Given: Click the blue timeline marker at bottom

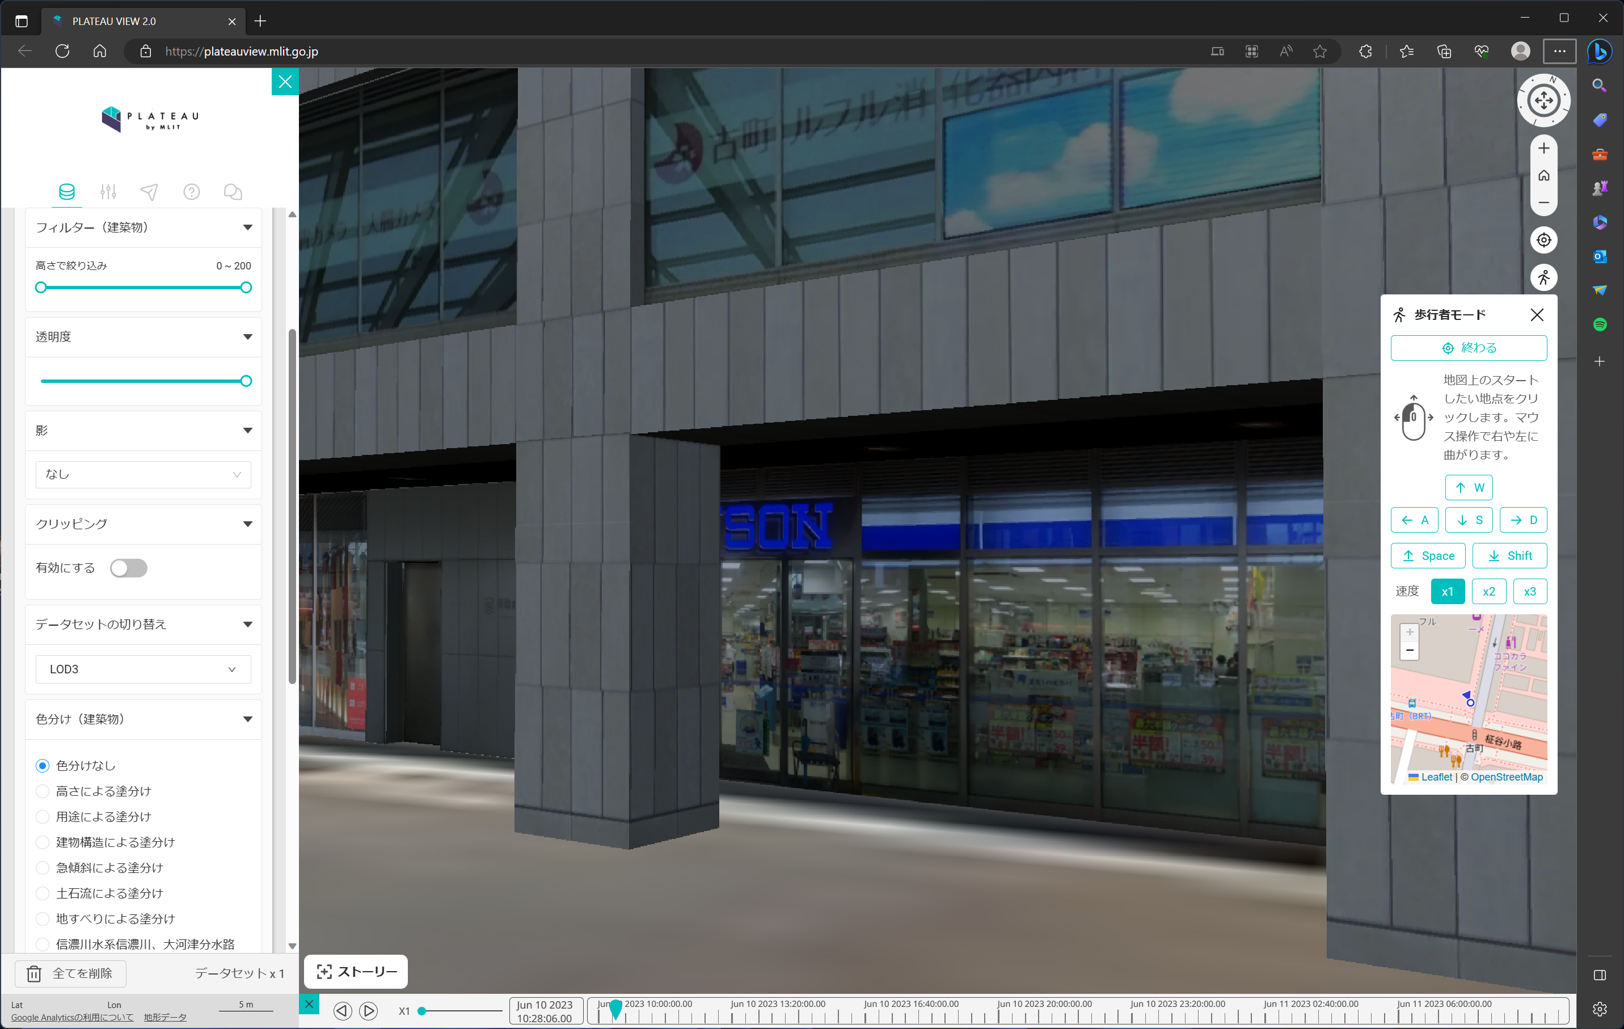Looking at the screenshot, I should tap(617, 1010).
